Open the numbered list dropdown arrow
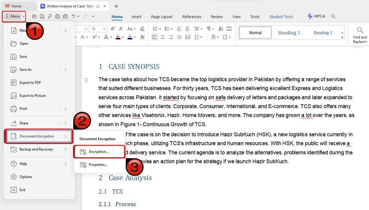Screen dimensions: 369x210 pos(172,29)
